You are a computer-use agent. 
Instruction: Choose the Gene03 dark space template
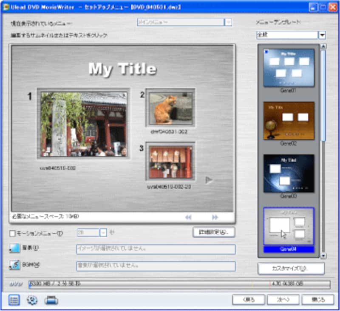(x=289, y=173)
